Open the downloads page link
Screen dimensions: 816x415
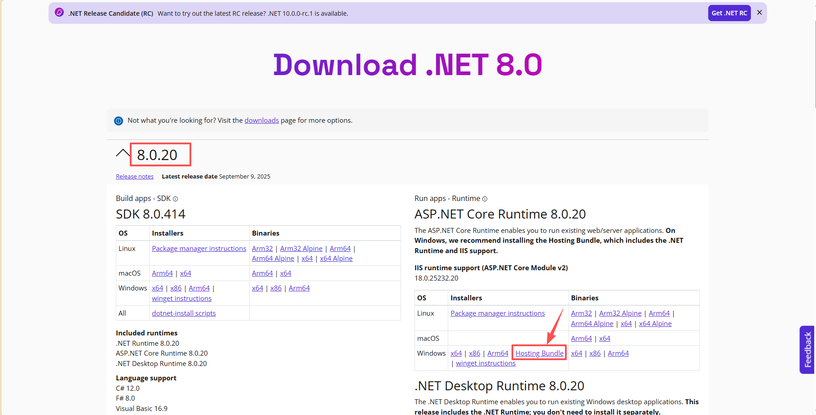click(x=261, y=120)
